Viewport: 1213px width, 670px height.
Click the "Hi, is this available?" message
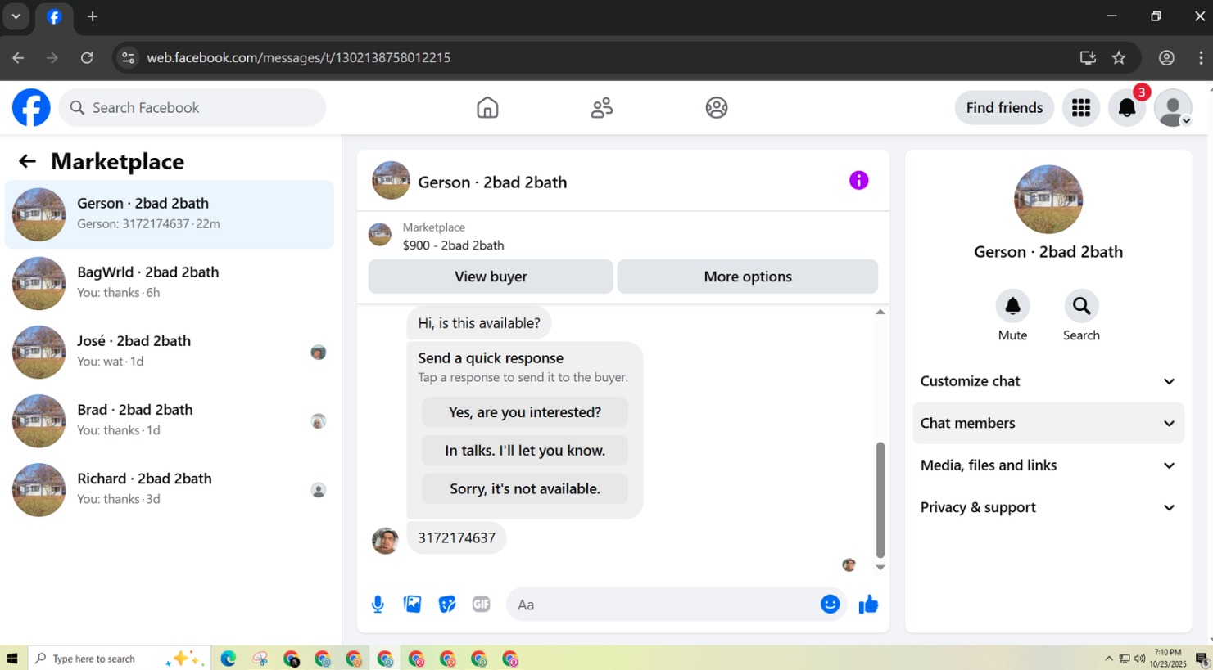tap(479, 323)
